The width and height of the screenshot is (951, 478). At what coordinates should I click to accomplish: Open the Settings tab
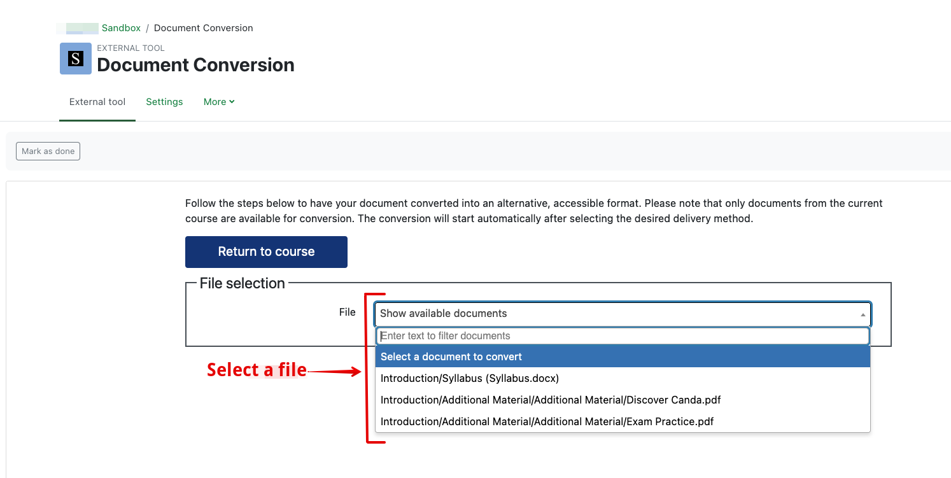(164, 102)
